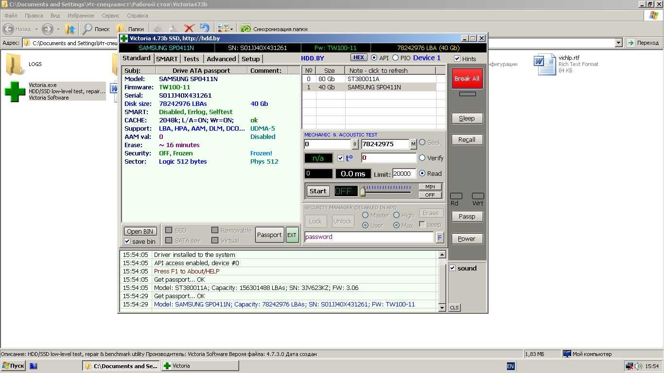Toggle the sound checkbox
Viewport: 664px width, 373px height.
click(453, 268)
